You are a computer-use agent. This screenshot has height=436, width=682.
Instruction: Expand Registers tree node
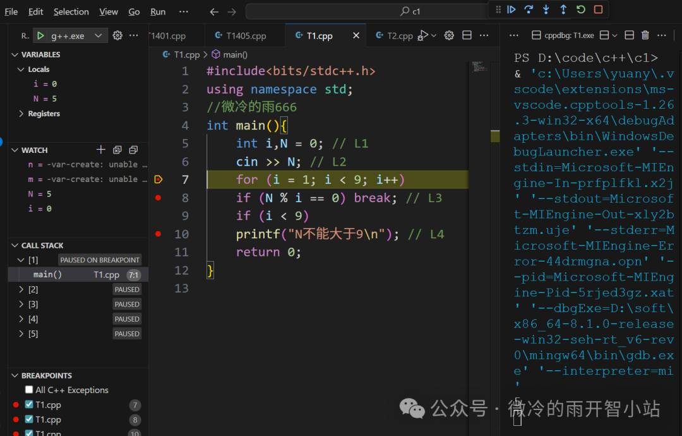click(x=20, y=114)
